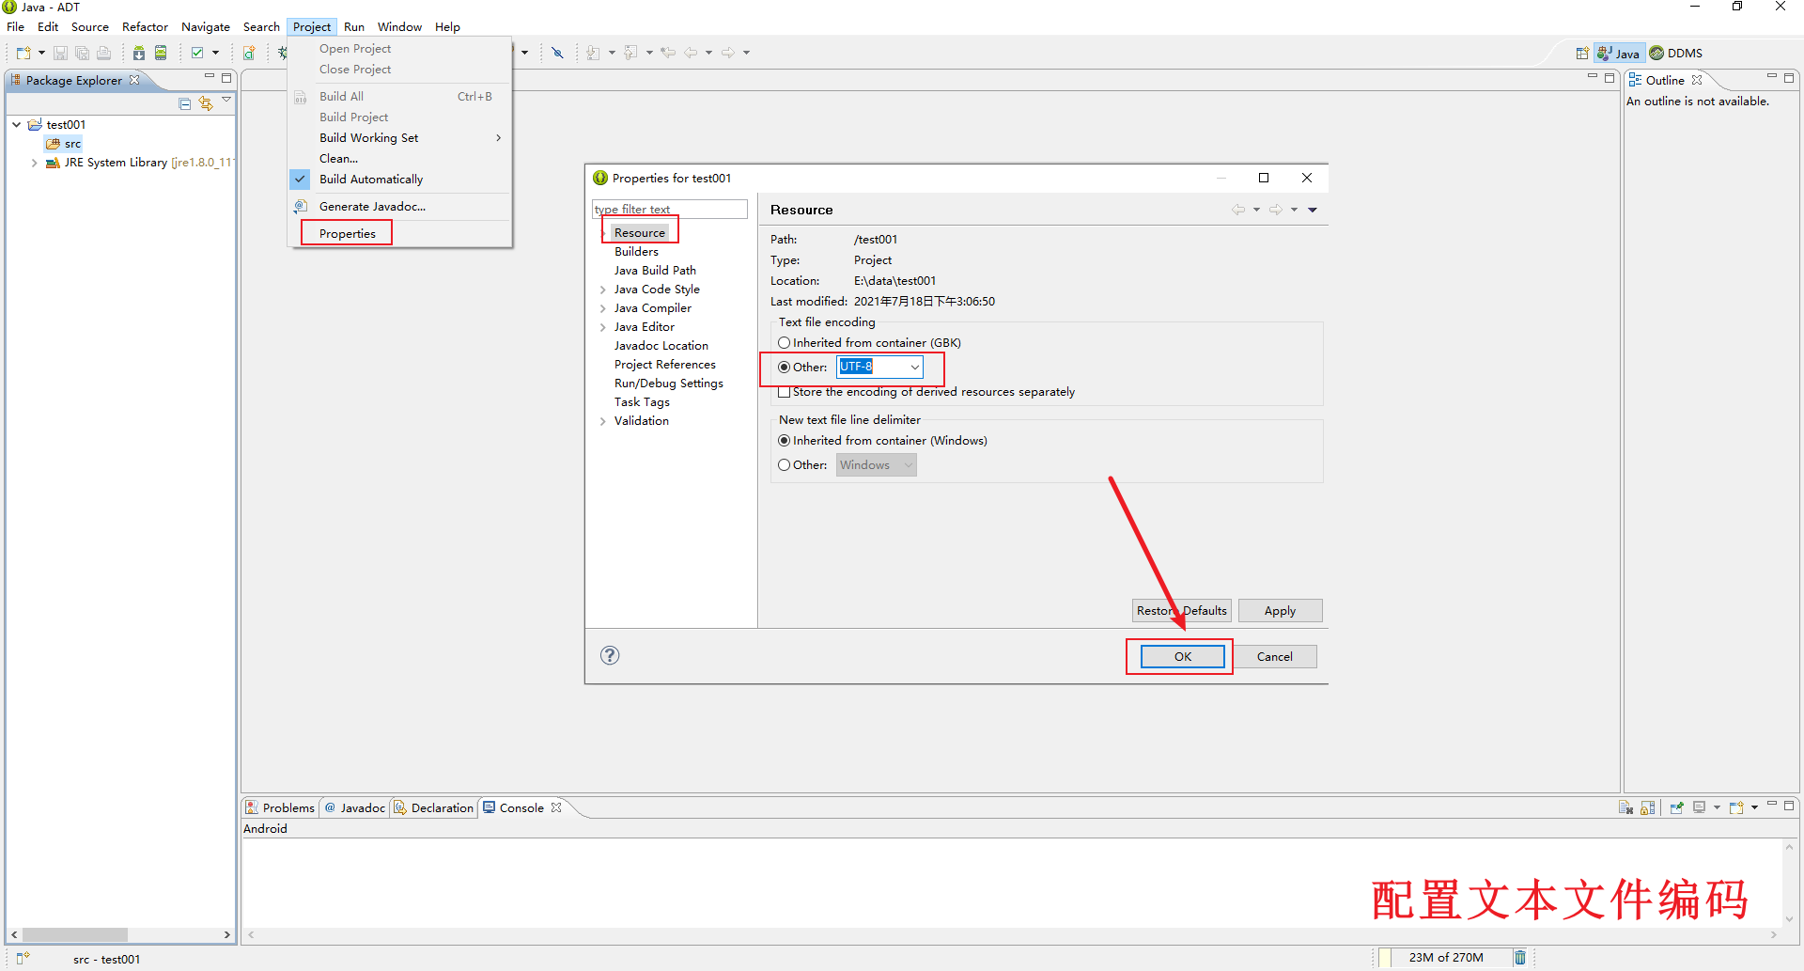Open the UTF-8 encoding dropdown
Image resolution: width=1804 pixels, height=971 pixels.
tap(914, 367)
